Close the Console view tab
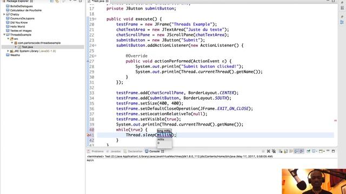 click(163, 151)
